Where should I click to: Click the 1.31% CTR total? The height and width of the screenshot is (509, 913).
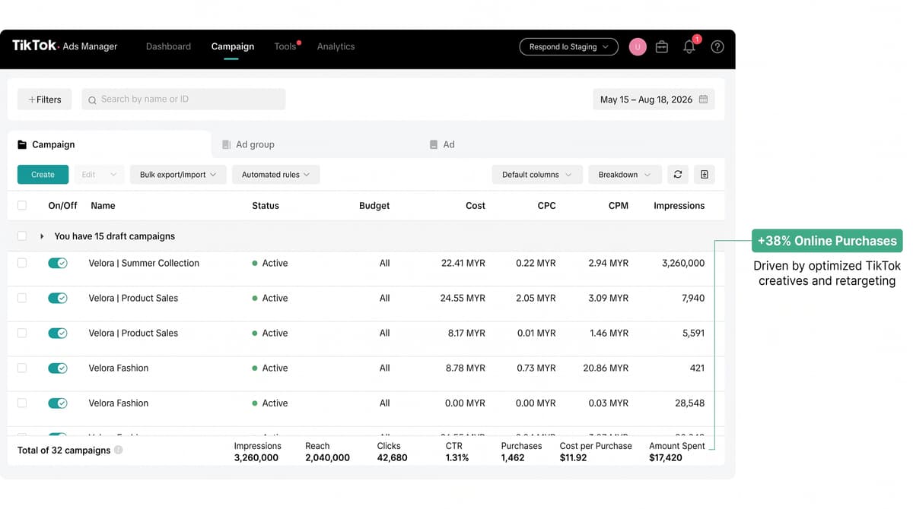pyautogui.click(x=457, y=458)
